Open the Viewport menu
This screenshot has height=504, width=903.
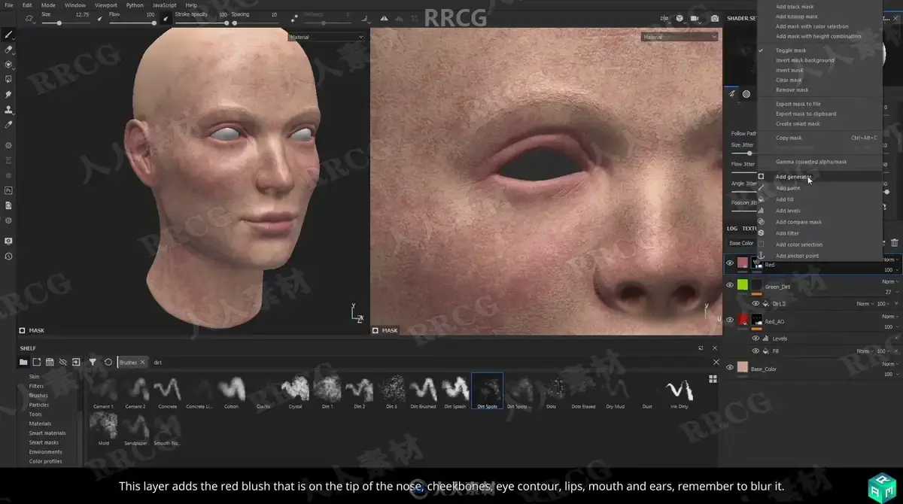pyautogui.click(x=106, y=5)
